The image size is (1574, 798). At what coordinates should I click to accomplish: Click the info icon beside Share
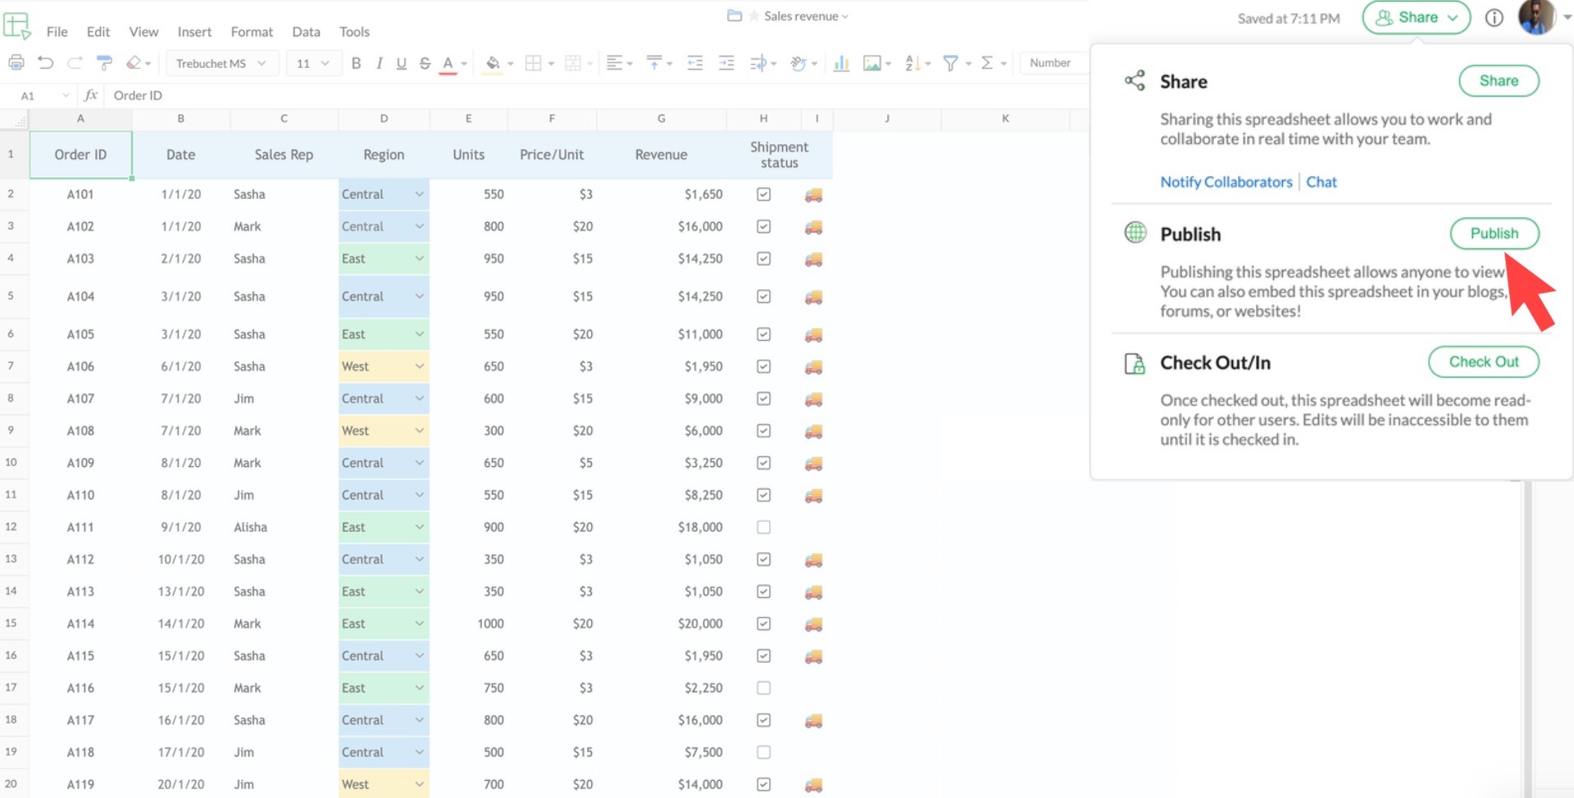click(1494, 18)
